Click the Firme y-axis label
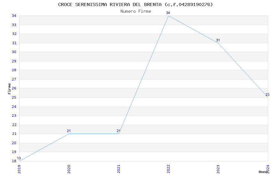This screenshot has width=271, height=175. pos(9,89)
